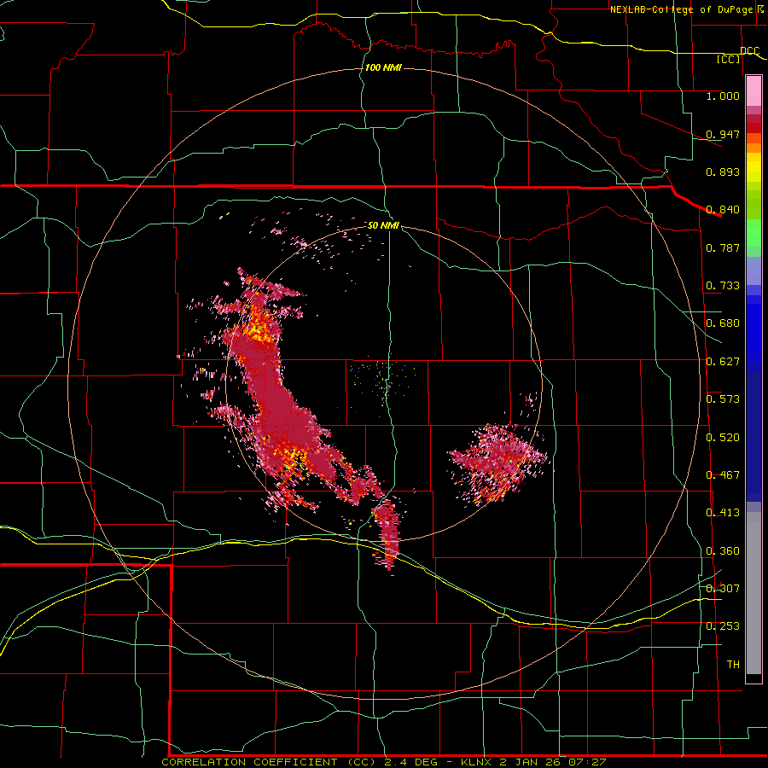
Task: Click the 0.680 scale value
Action: [723, 323]
